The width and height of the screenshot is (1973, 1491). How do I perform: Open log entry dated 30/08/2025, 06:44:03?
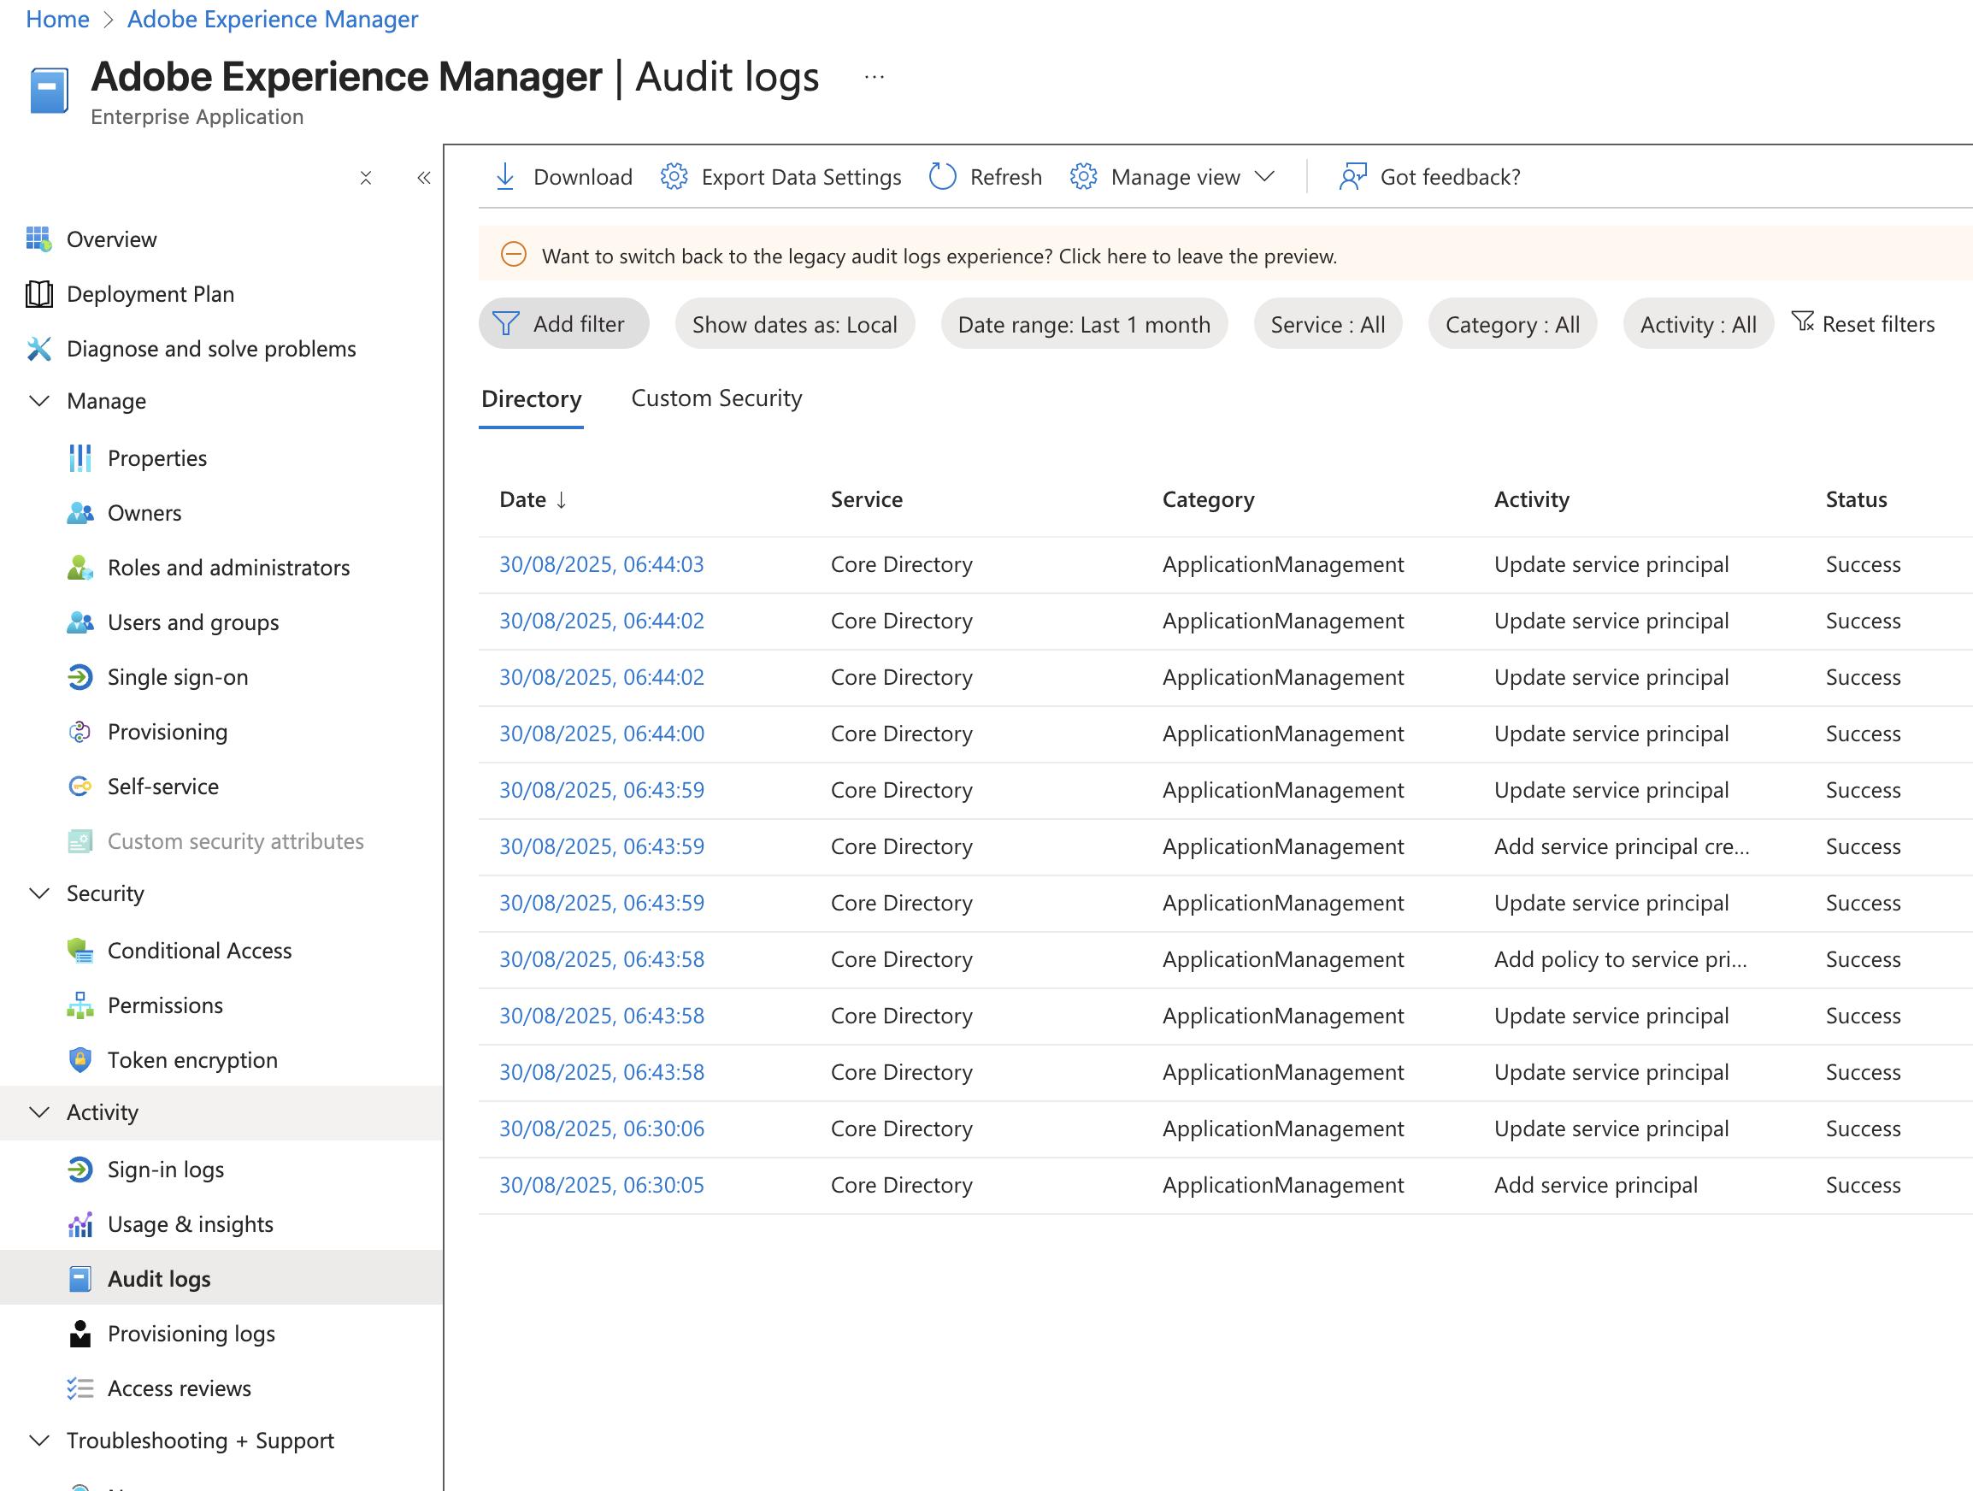tap(601, 564)
